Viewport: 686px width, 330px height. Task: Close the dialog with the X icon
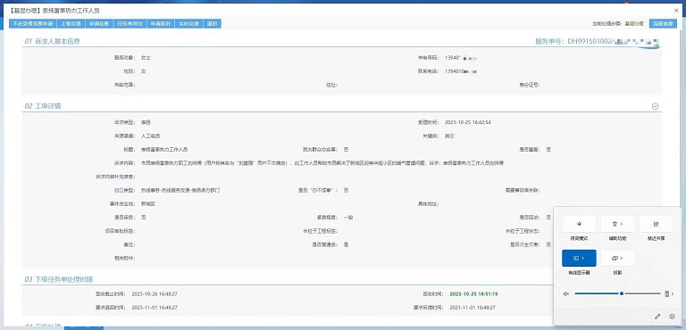tap(676, 10)
